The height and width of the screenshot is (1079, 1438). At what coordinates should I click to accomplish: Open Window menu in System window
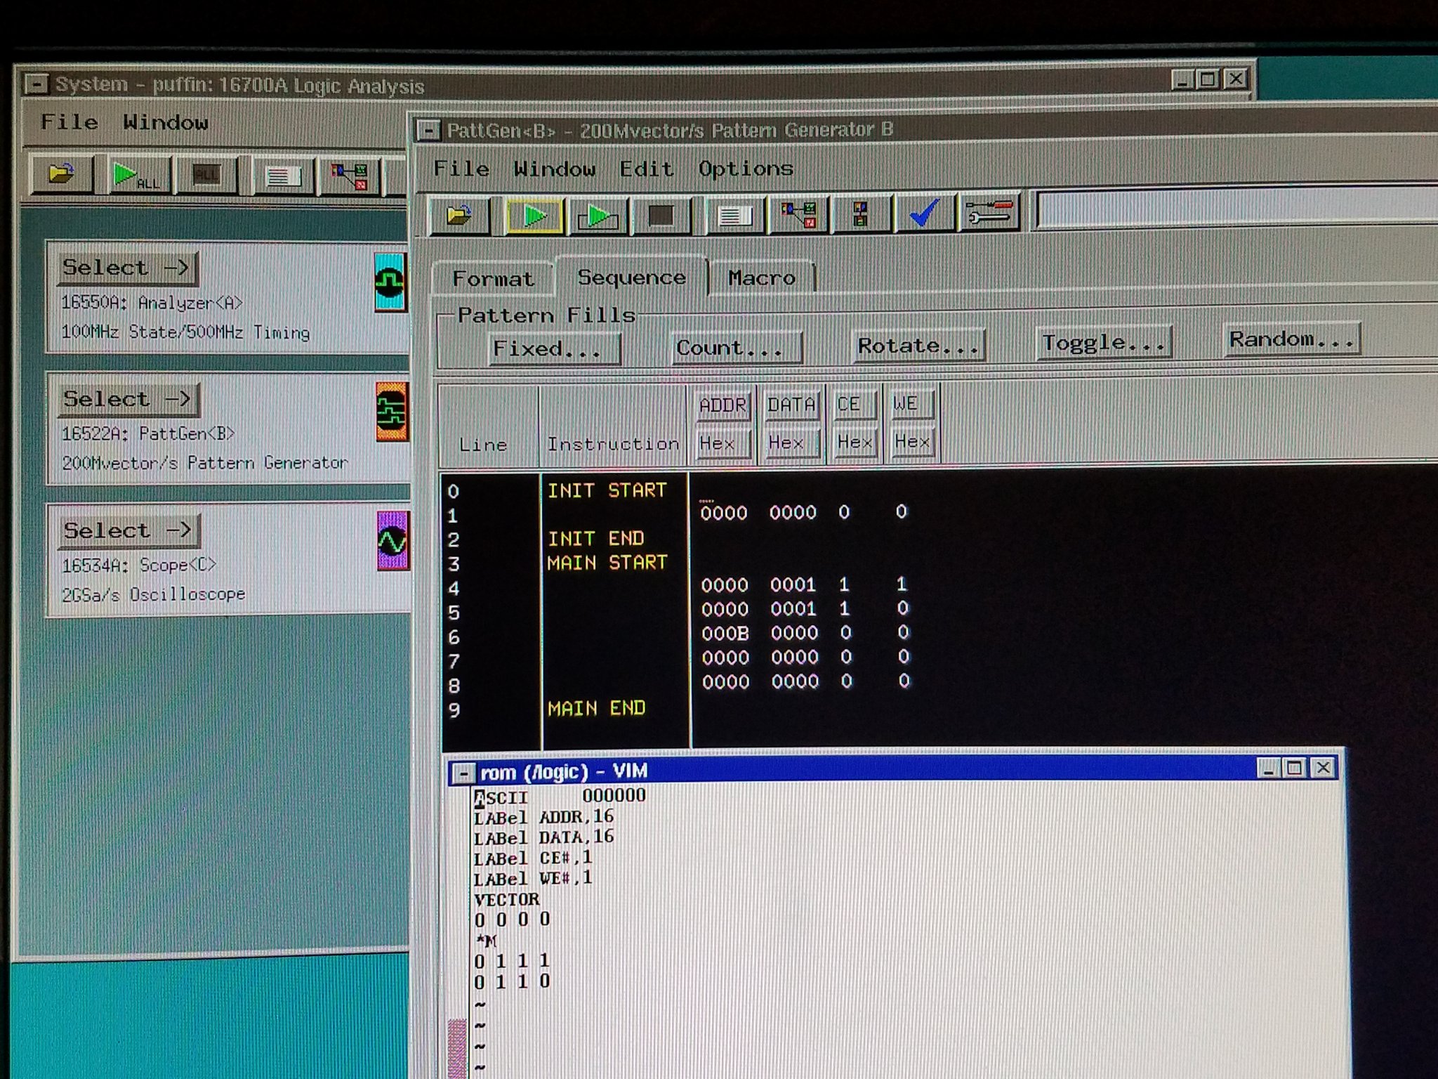pyautogui.click(x=166, y=123)
